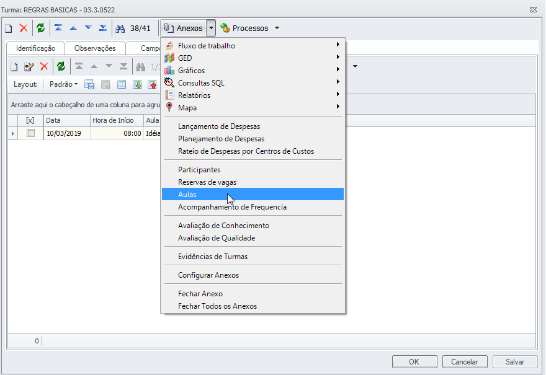Click the gray grid settings icon in layout bar
Viewport: 546px width, 375px height.
[x=105, y=84]
